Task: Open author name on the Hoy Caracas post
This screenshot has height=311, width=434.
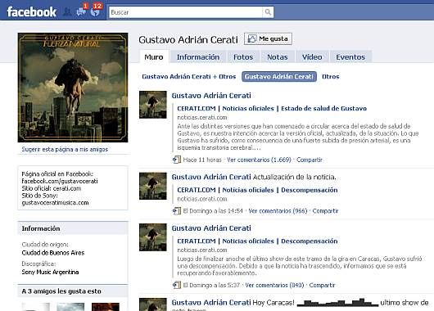Action: coord(211,303)
